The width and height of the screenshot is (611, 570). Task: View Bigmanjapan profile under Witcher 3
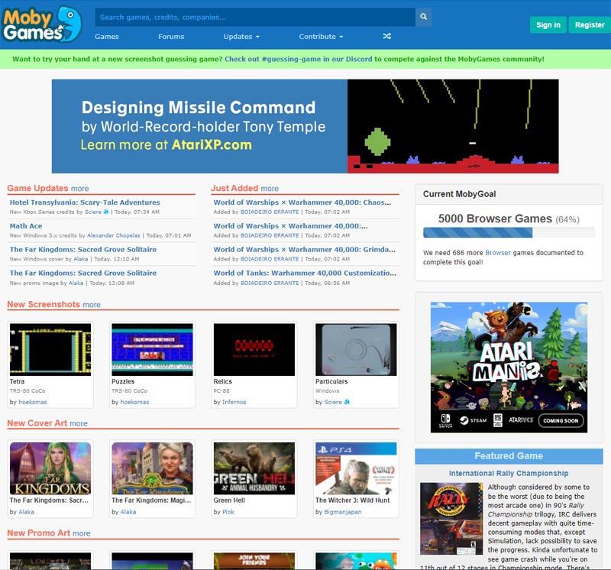(343, 512)
